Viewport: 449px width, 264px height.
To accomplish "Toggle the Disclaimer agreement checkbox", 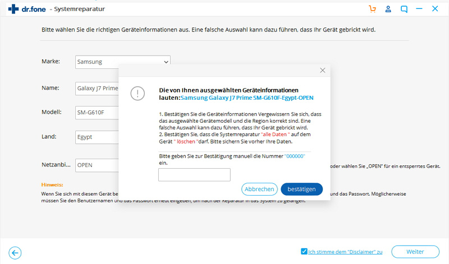I will [304, 252].
